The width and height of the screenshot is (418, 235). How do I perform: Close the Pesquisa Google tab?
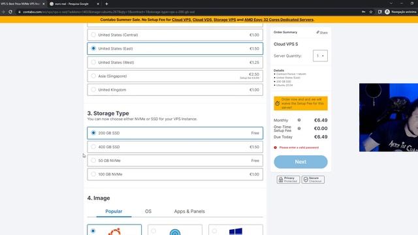[x=98, y=4]
